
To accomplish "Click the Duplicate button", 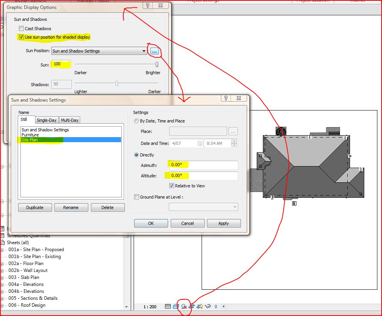I will point(35,207).
